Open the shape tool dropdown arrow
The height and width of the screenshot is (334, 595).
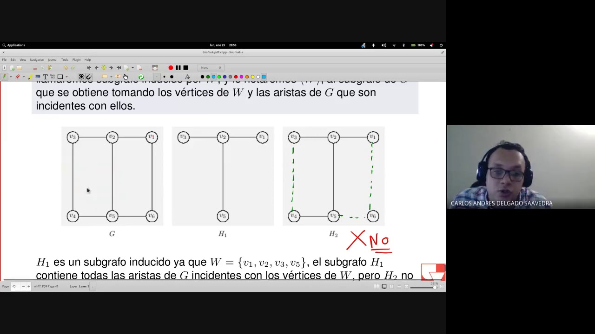click(x=66, y=77)
